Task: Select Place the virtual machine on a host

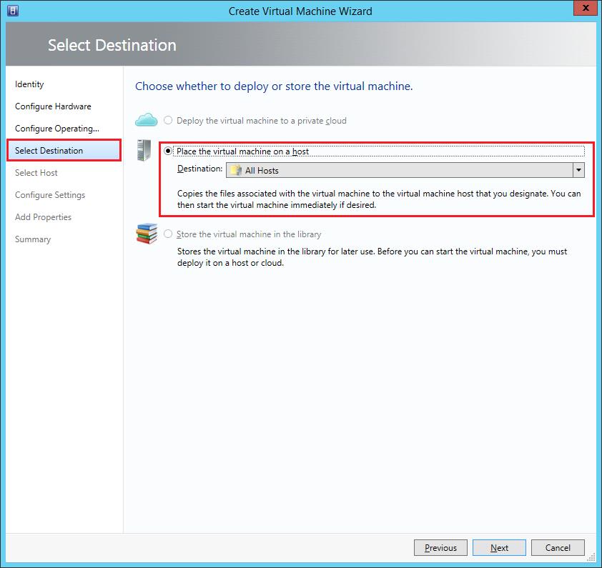Action: pyautogui.click(x=169, y=151)
